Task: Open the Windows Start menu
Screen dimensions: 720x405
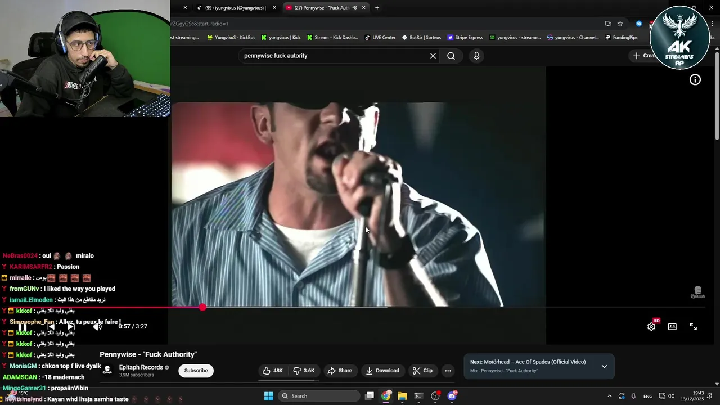Action: tap(268, 396)
